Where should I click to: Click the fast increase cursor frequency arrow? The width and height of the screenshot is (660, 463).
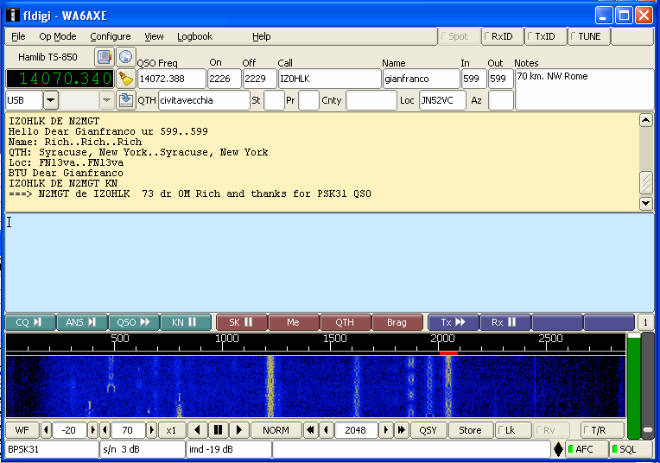pyautogui.click(x=401, y=430)
